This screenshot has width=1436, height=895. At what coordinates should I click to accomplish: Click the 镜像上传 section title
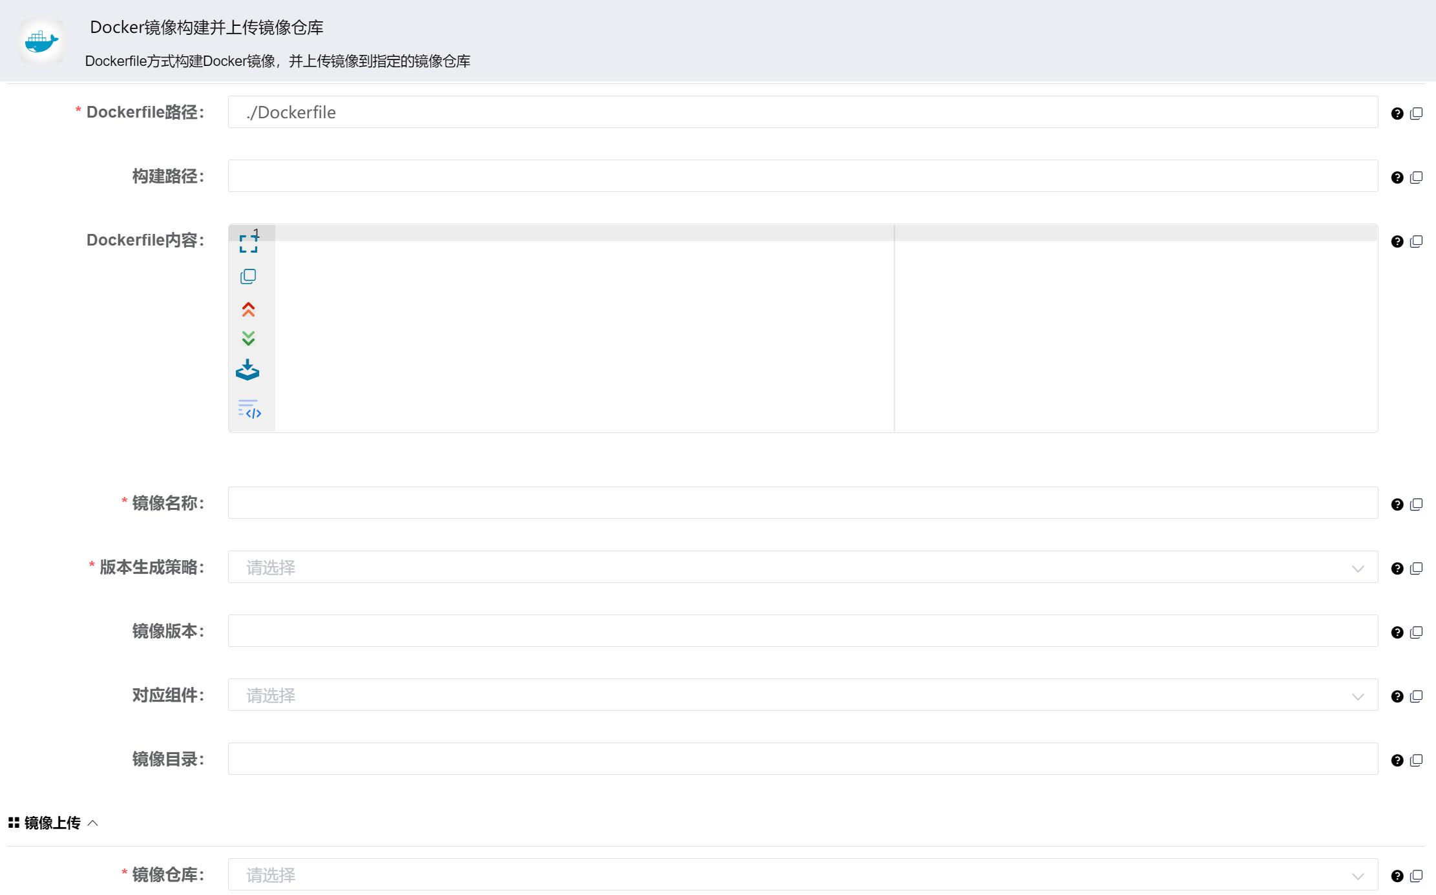[53, 823]
